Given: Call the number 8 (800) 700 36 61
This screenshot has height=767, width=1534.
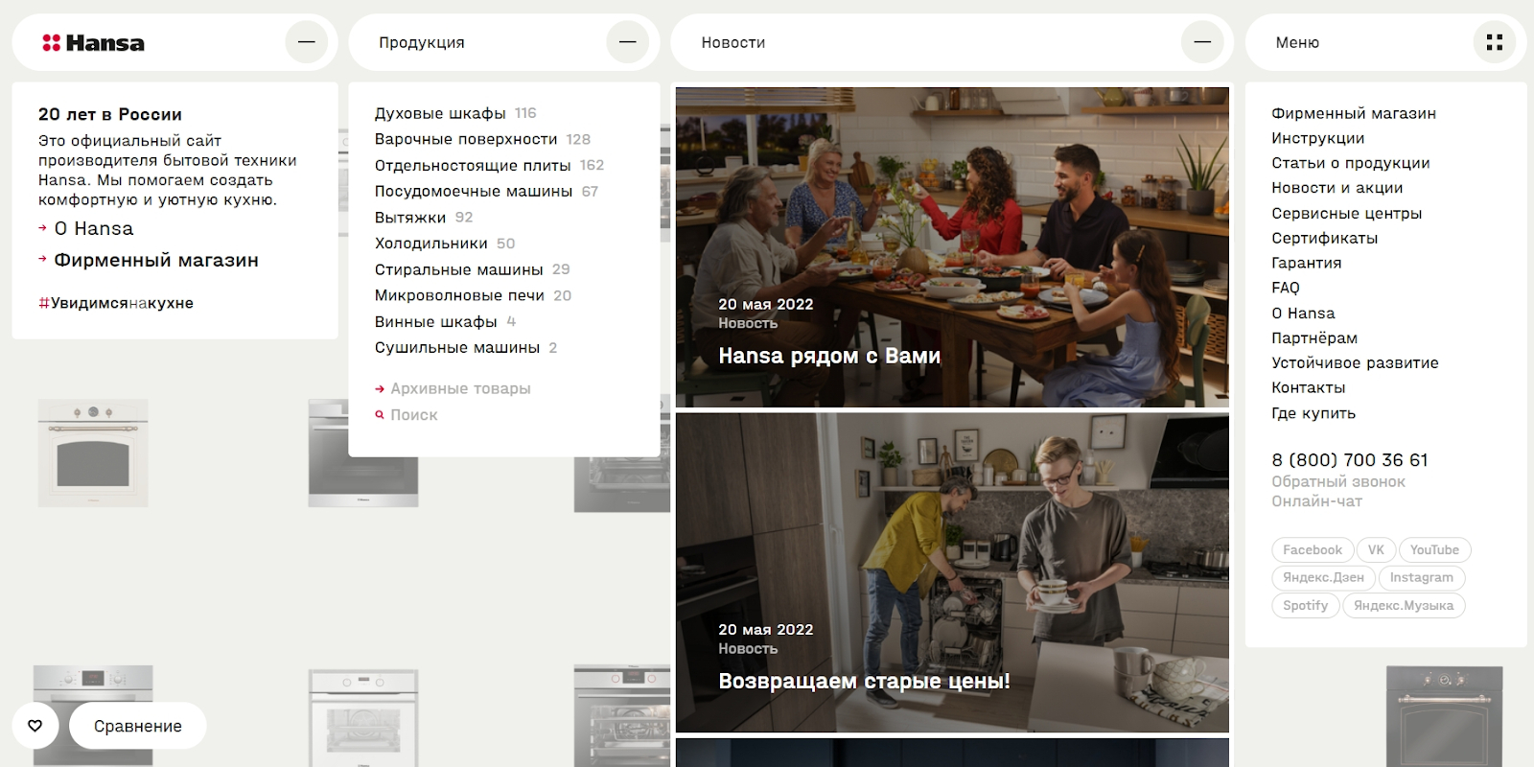Looking at the screenshot, I should [x=1350, y=460].
